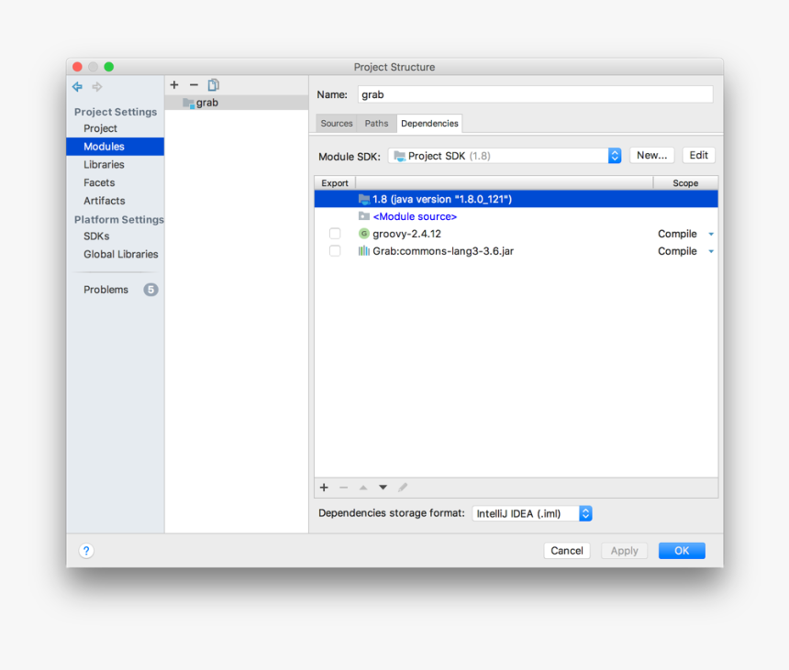
Task: Open Facets in sidebar
Action: click(99, 182)
